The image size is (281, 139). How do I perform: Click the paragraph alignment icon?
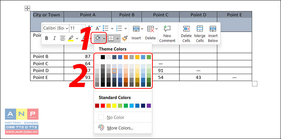pyautogui.click(x=63, y=38)
